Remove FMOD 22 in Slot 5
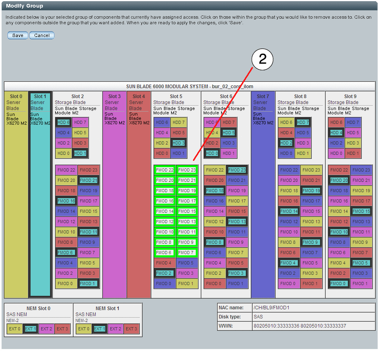Viewport: 378px width, 351px height. pos(165,170)
